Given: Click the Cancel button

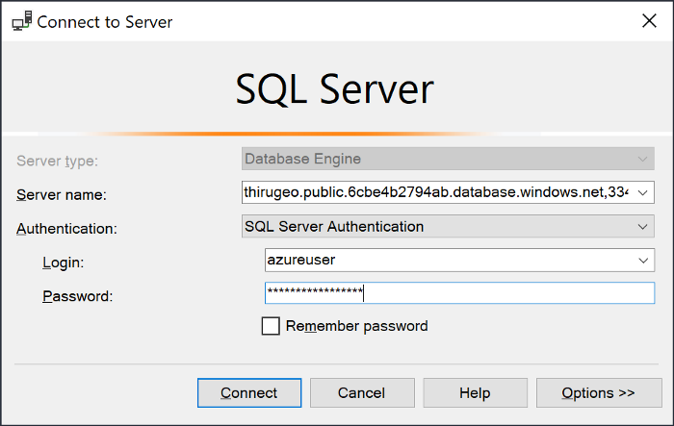Looking at the screenshot, I should click(362, 393).
